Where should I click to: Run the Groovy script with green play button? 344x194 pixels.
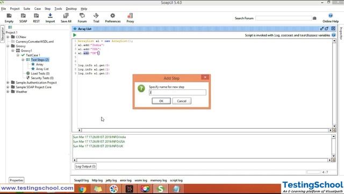click(75, 35)
